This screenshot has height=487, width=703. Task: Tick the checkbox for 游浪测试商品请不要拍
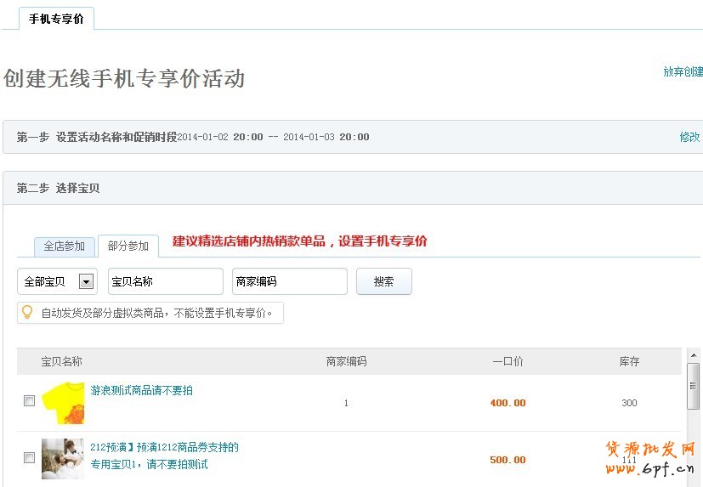30,401
